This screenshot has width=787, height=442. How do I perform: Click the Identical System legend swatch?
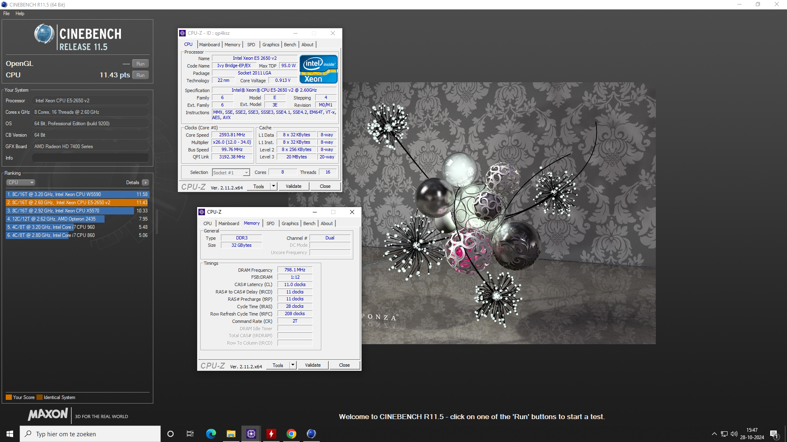pos(39,397)
